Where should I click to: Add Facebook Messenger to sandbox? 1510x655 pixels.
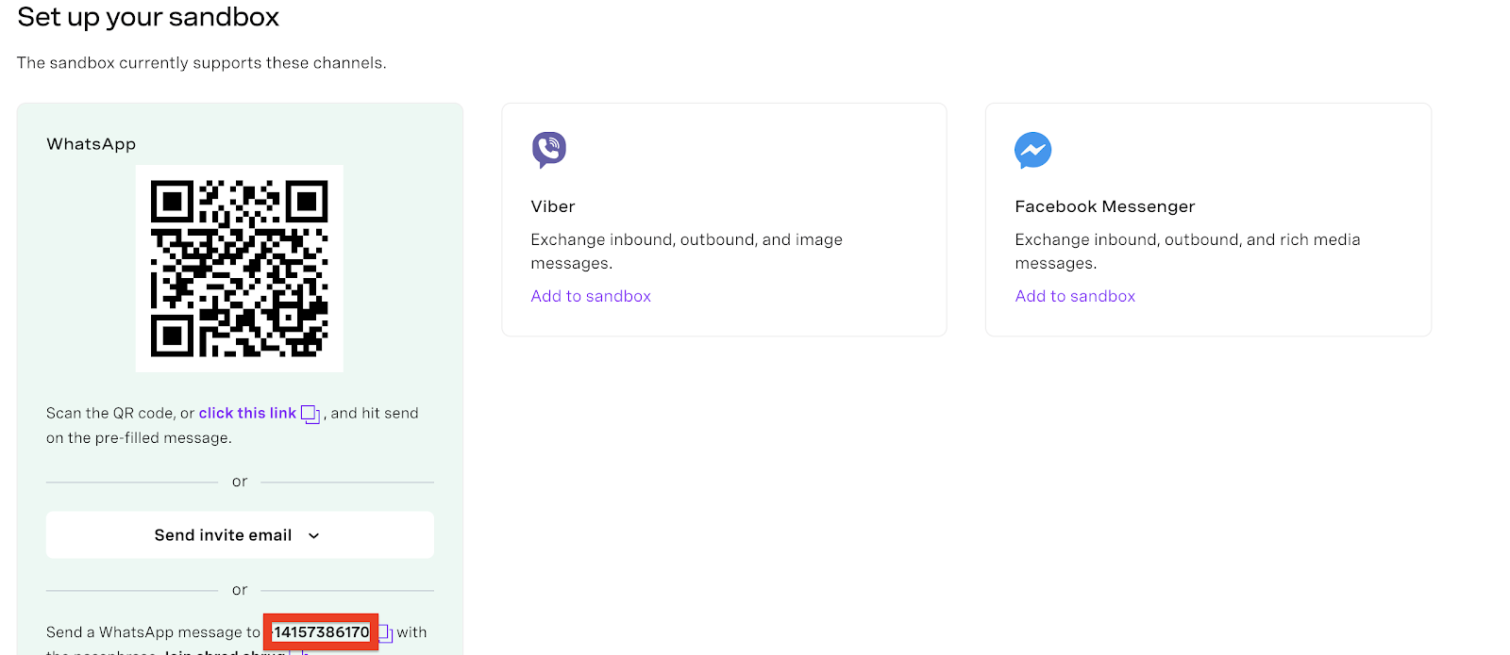click(1075, 296)
